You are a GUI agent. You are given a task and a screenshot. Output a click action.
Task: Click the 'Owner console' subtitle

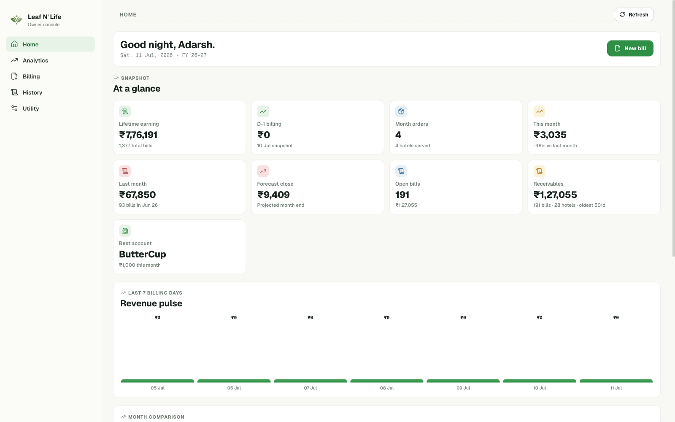tap(43, 24)
